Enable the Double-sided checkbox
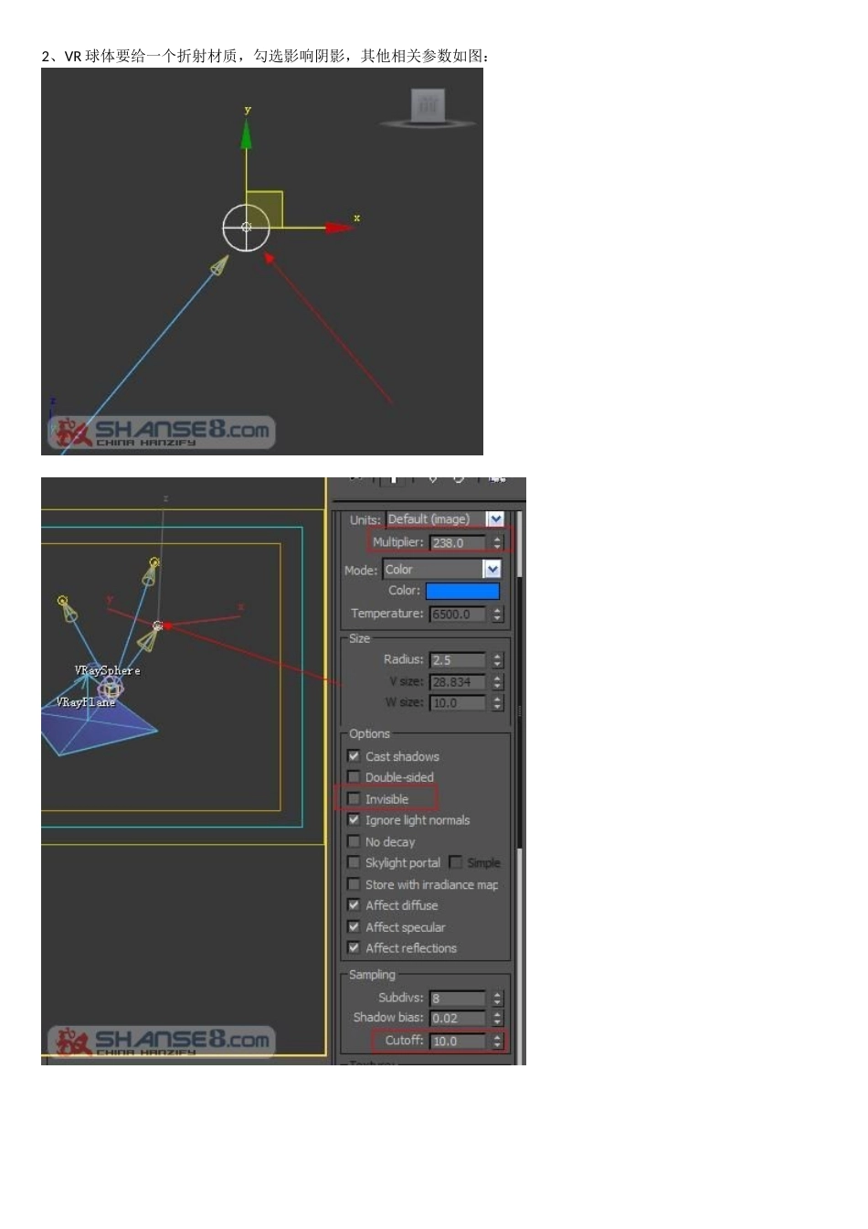This screenshot has height=1229, width=868. click(x=354, y=777)
